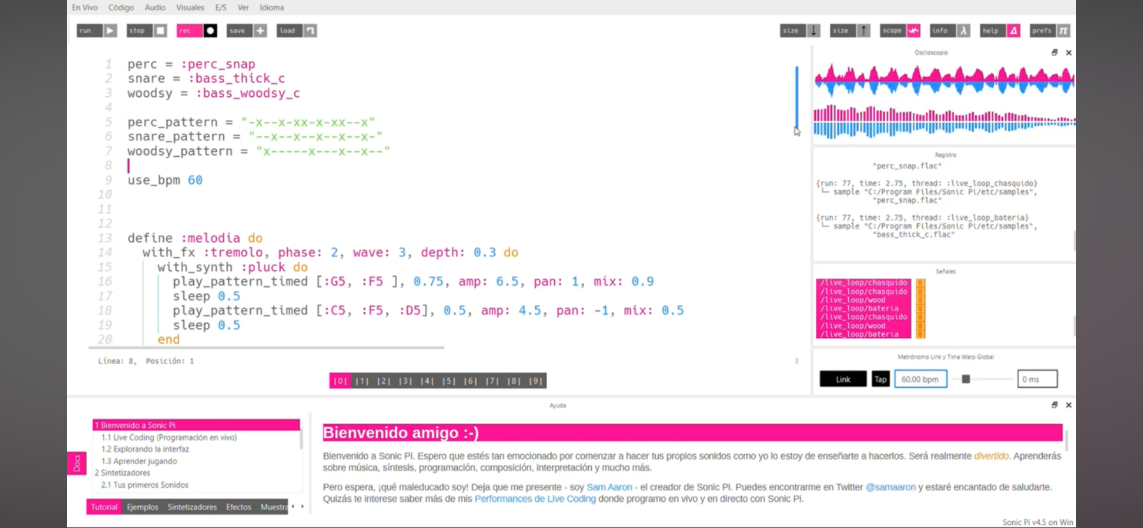The width and height of the screenshot is (1143, 528).
Task: Open '1.1 Live Coding' tutorial entry
Action: (169, 437)
